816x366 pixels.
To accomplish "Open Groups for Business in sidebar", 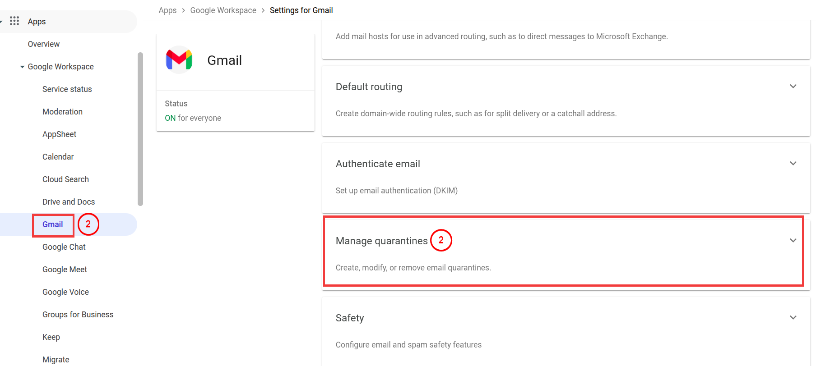I will click(x=78, y=315).
